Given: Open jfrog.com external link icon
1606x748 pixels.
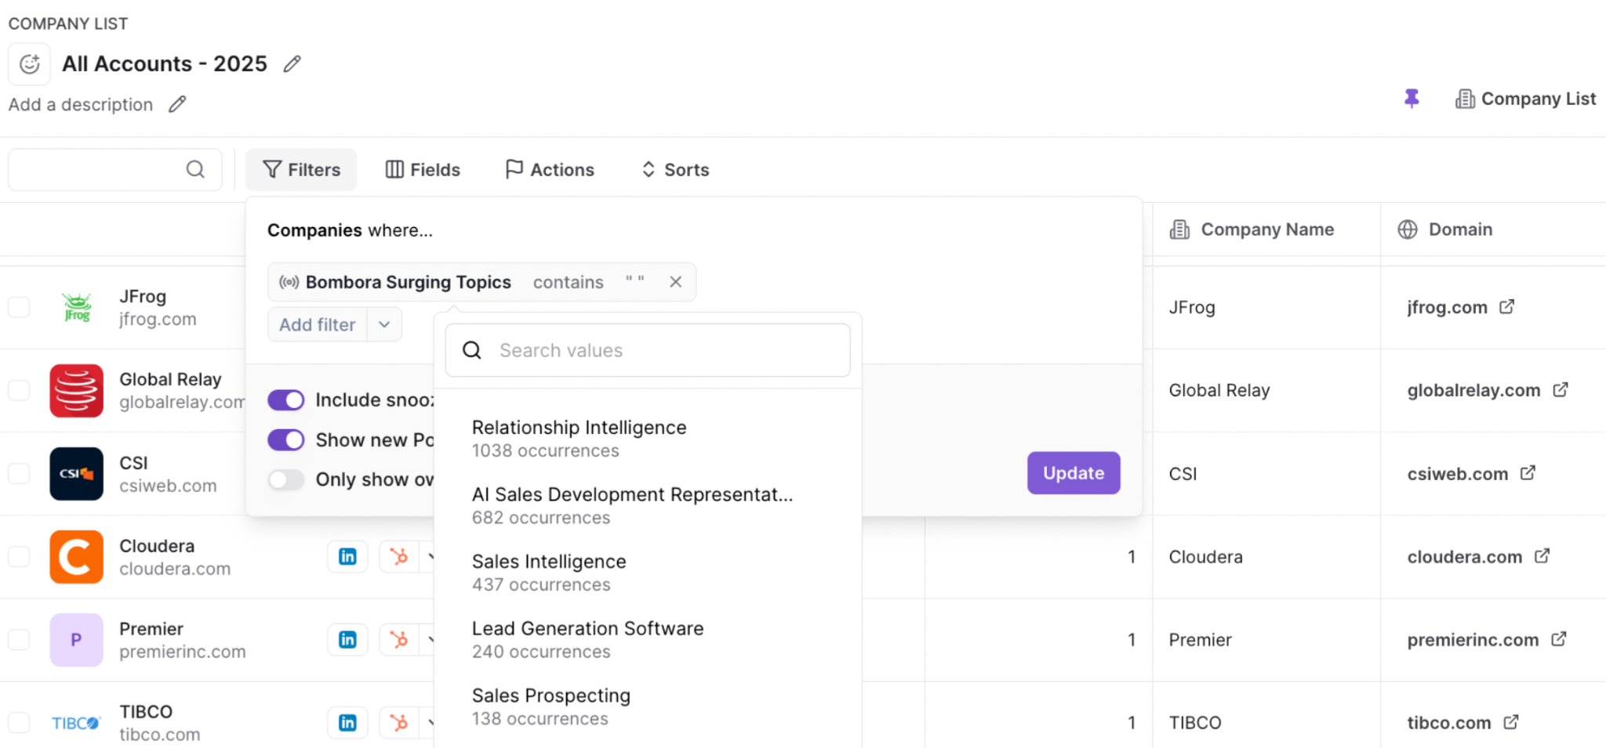Looking at the screenshot, I should pyautogui.click(x=1506, y=307).
